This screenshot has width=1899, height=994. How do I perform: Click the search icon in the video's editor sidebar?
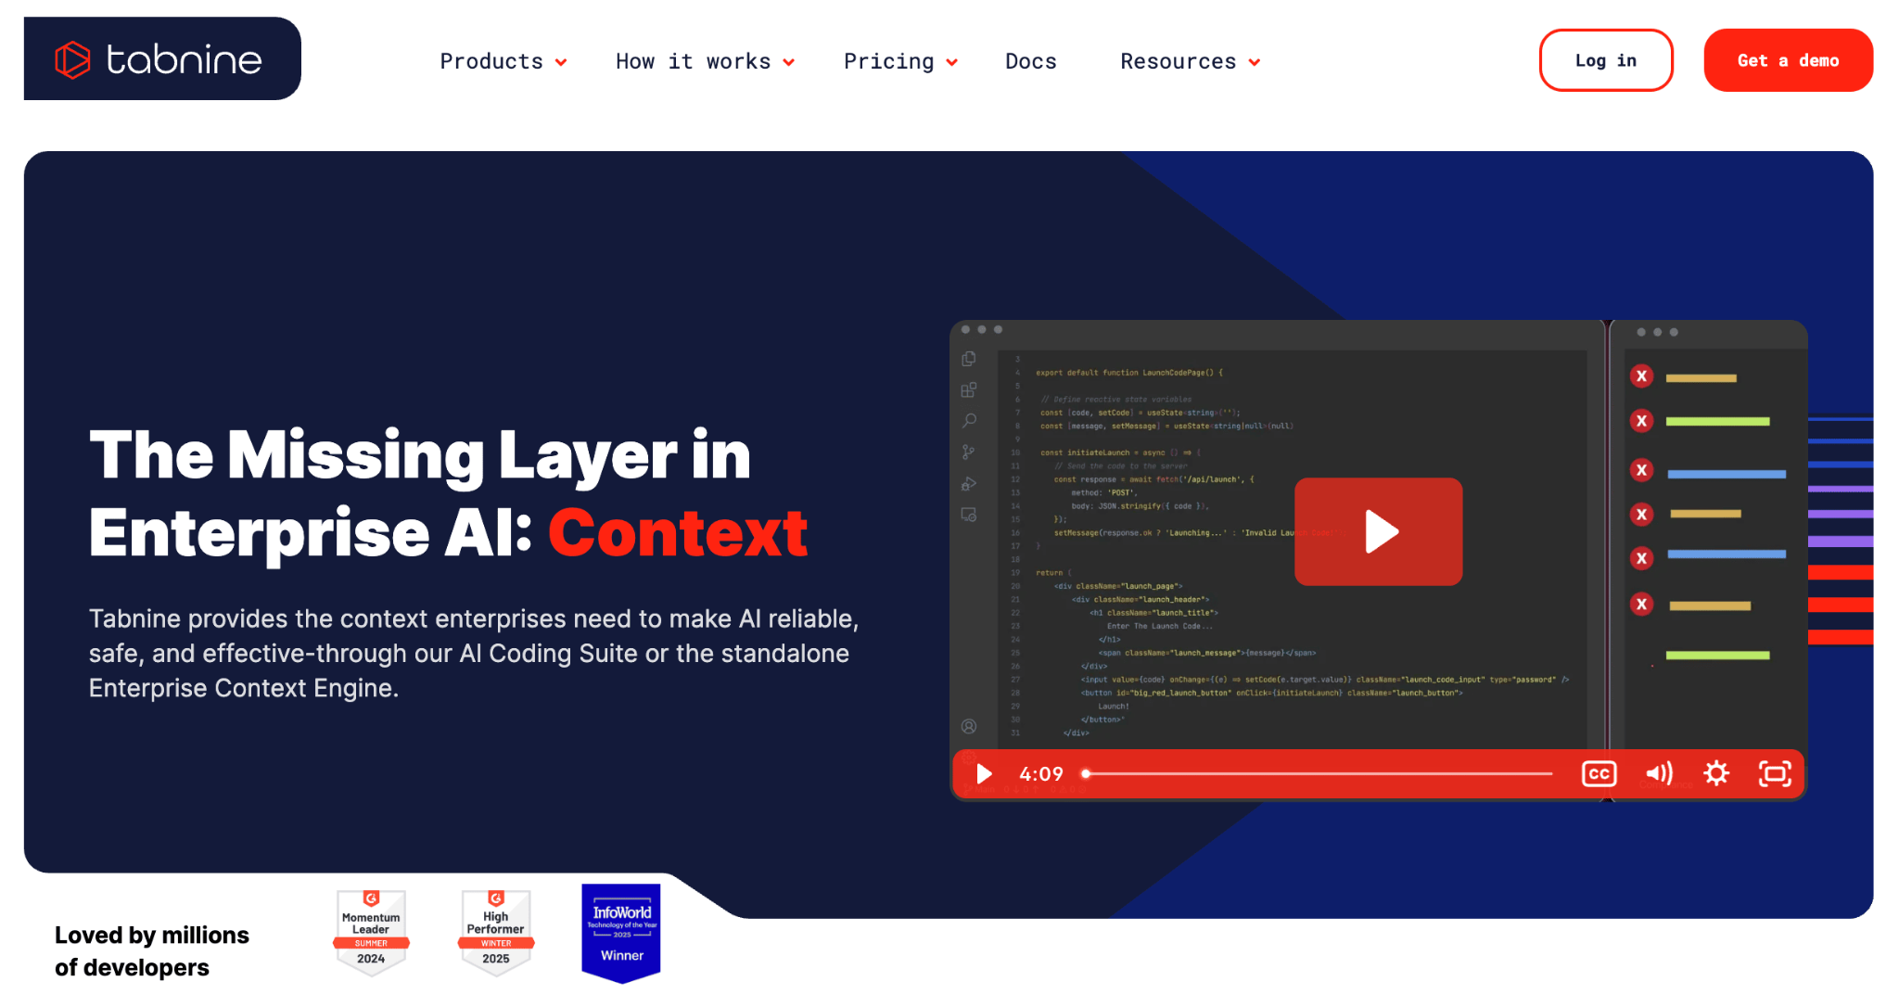tap(969, 421)
